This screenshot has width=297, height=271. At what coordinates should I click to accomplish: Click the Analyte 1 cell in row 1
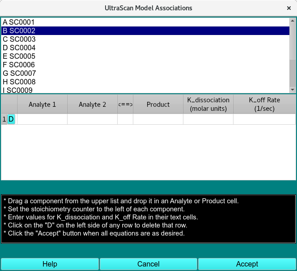[42, 119]
